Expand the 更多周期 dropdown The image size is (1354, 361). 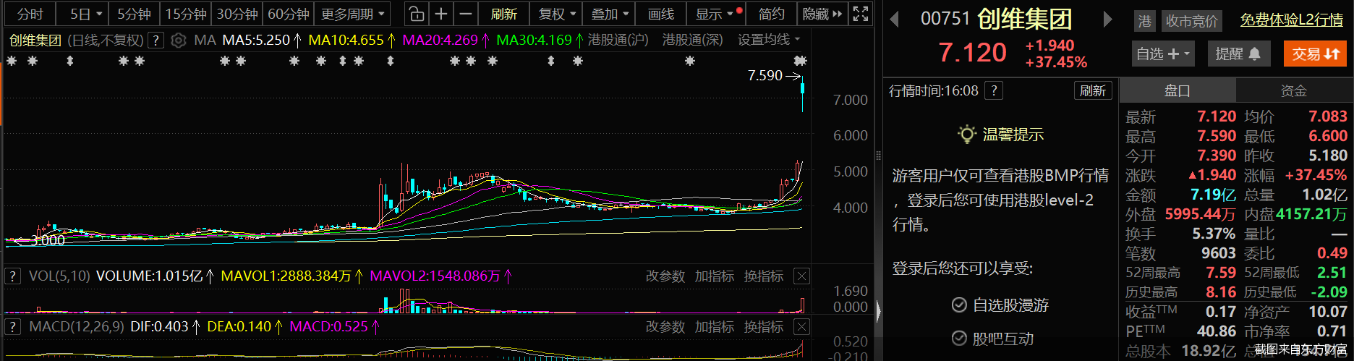[352, 14]
